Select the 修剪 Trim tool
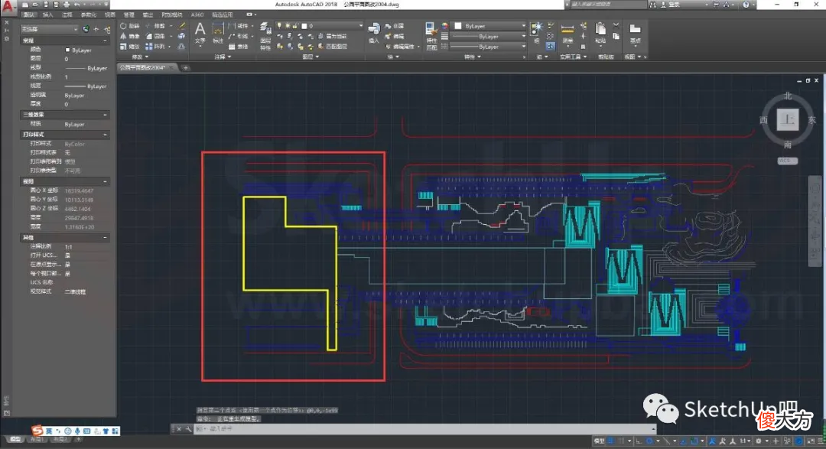 tap(155, 25)
